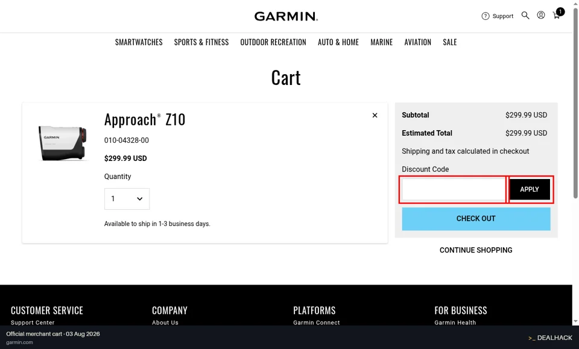Focus the Discount Code input field
The image size is (579, 349).
click(454, 189)
